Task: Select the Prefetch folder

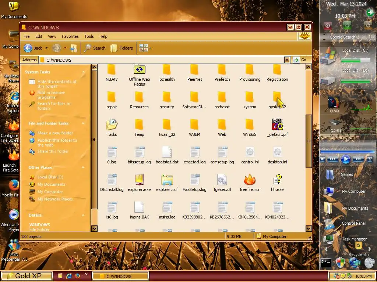Action: (222, 73)
